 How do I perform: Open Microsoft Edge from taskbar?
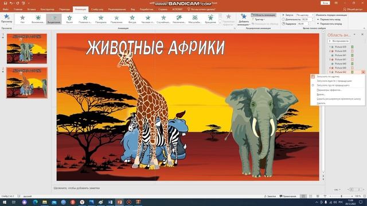coord(36,202)
